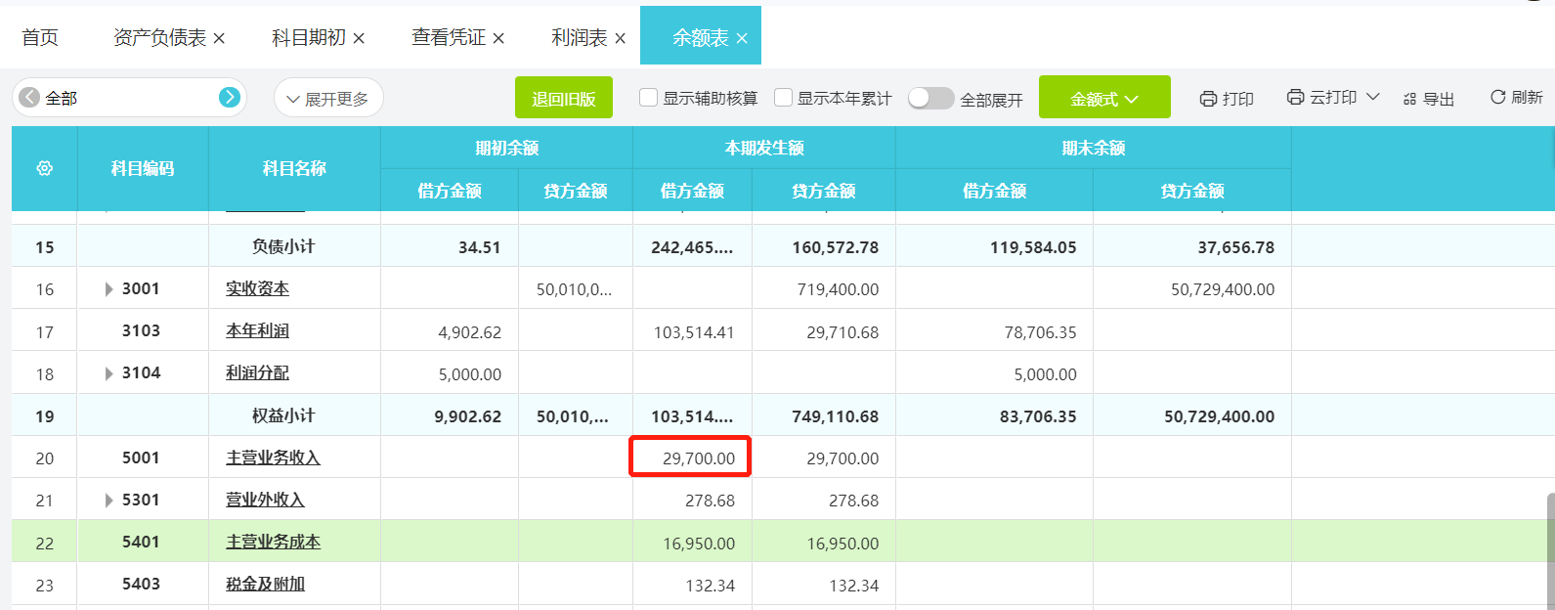Switch to the 资产负债表 tab
Viewport: 1555px width, 610px height.
point(159,37)
